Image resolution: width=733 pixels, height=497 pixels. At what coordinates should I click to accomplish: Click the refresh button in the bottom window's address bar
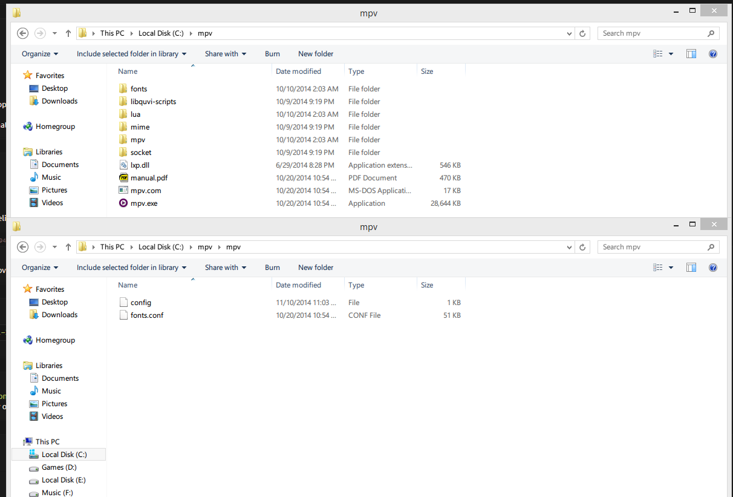tap(582, 247)
